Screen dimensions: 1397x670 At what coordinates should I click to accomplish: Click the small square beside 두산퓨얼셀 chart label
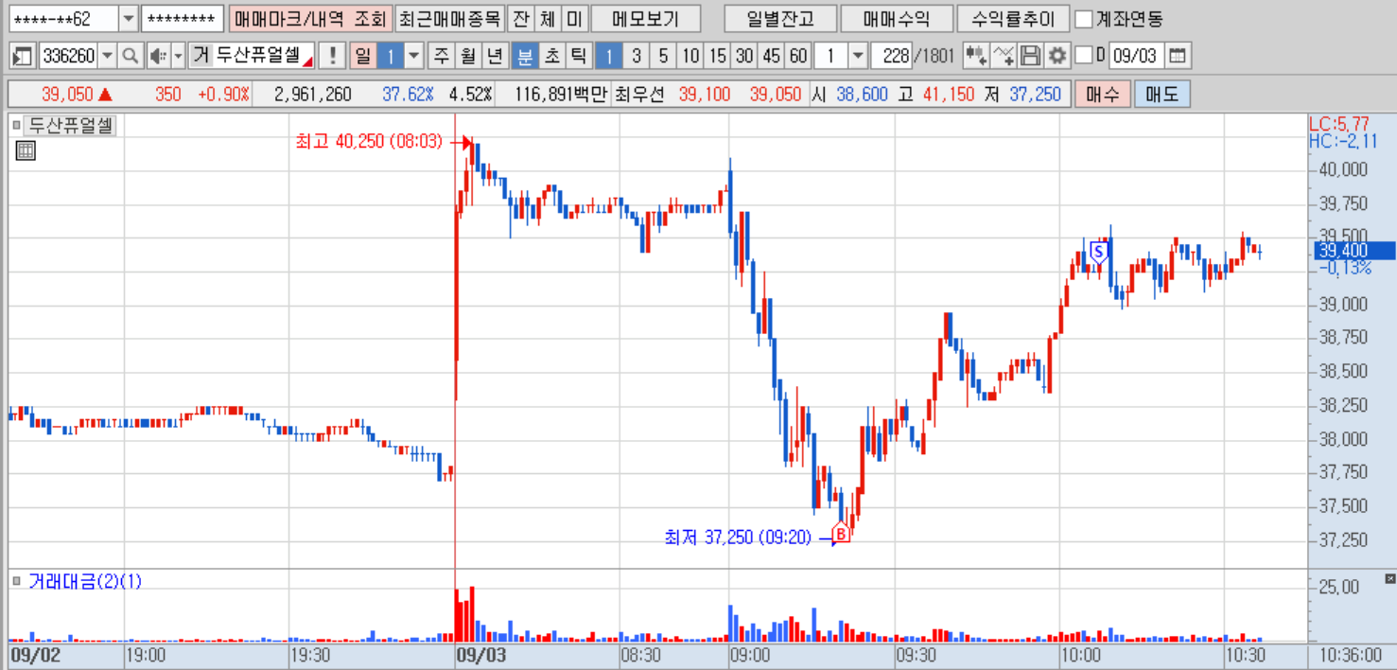click(16, 125)
